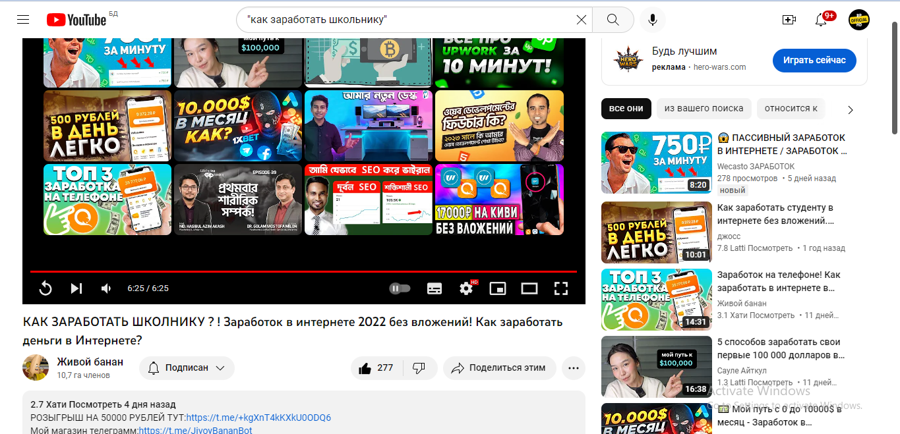Open more actions three-dot button

click(574, 368)
